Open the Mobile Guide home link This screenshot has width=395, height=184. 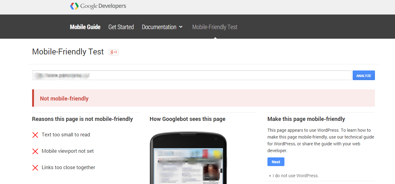pos(85,27)
